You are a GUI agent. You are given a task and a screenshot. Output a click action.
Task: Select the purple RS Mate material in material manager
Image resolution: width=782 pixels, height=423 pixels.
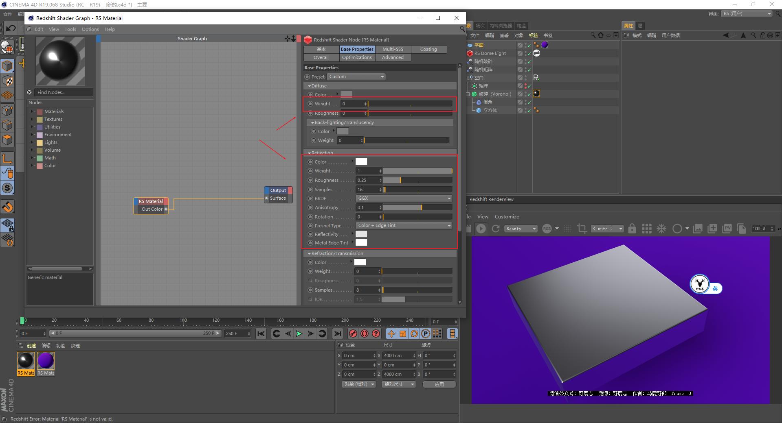pos(45,360)
